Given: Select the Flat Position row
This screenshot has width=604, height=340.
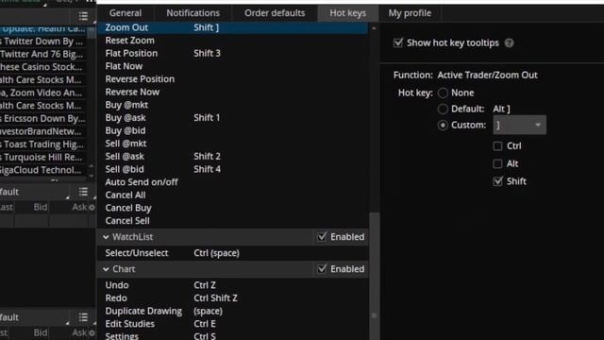Looking at the screenshot, I should pyautogui.click(x=233, y=53).
